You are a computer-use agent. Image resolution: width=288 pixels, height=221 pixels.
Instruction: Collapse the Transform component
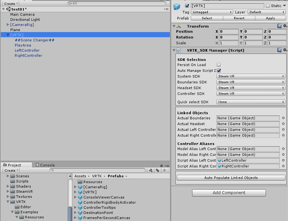tap(174, 26)
